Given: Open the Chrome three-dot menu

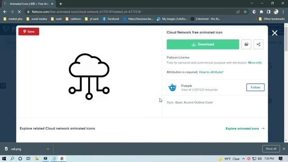Looking at the screenshot, I should click(283, 12).
